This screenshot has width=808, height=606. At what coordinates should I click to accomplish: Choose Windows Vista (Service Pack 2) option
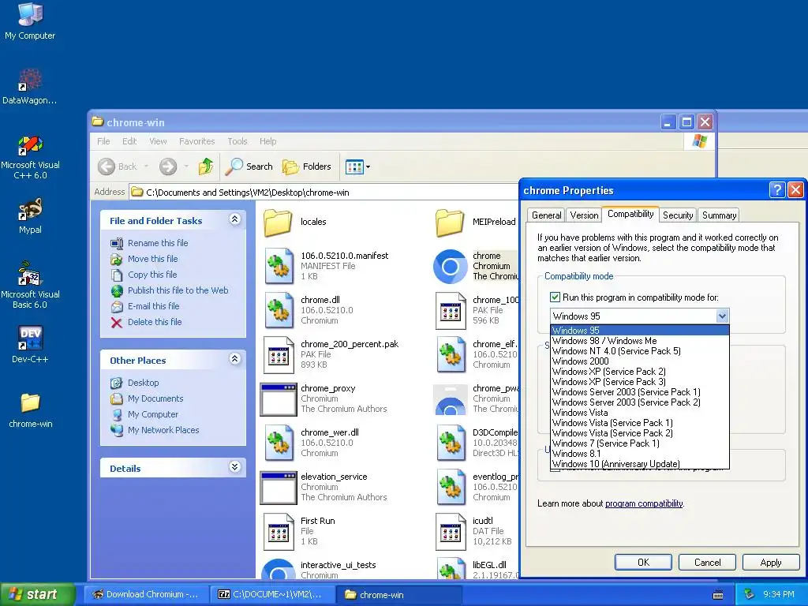click(639, 433)
